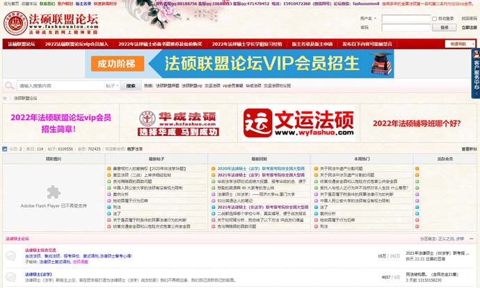Open 刑法 in the 最新帖子 list
The height and width of the screenshot is (288, 480).
pos(117,207)
